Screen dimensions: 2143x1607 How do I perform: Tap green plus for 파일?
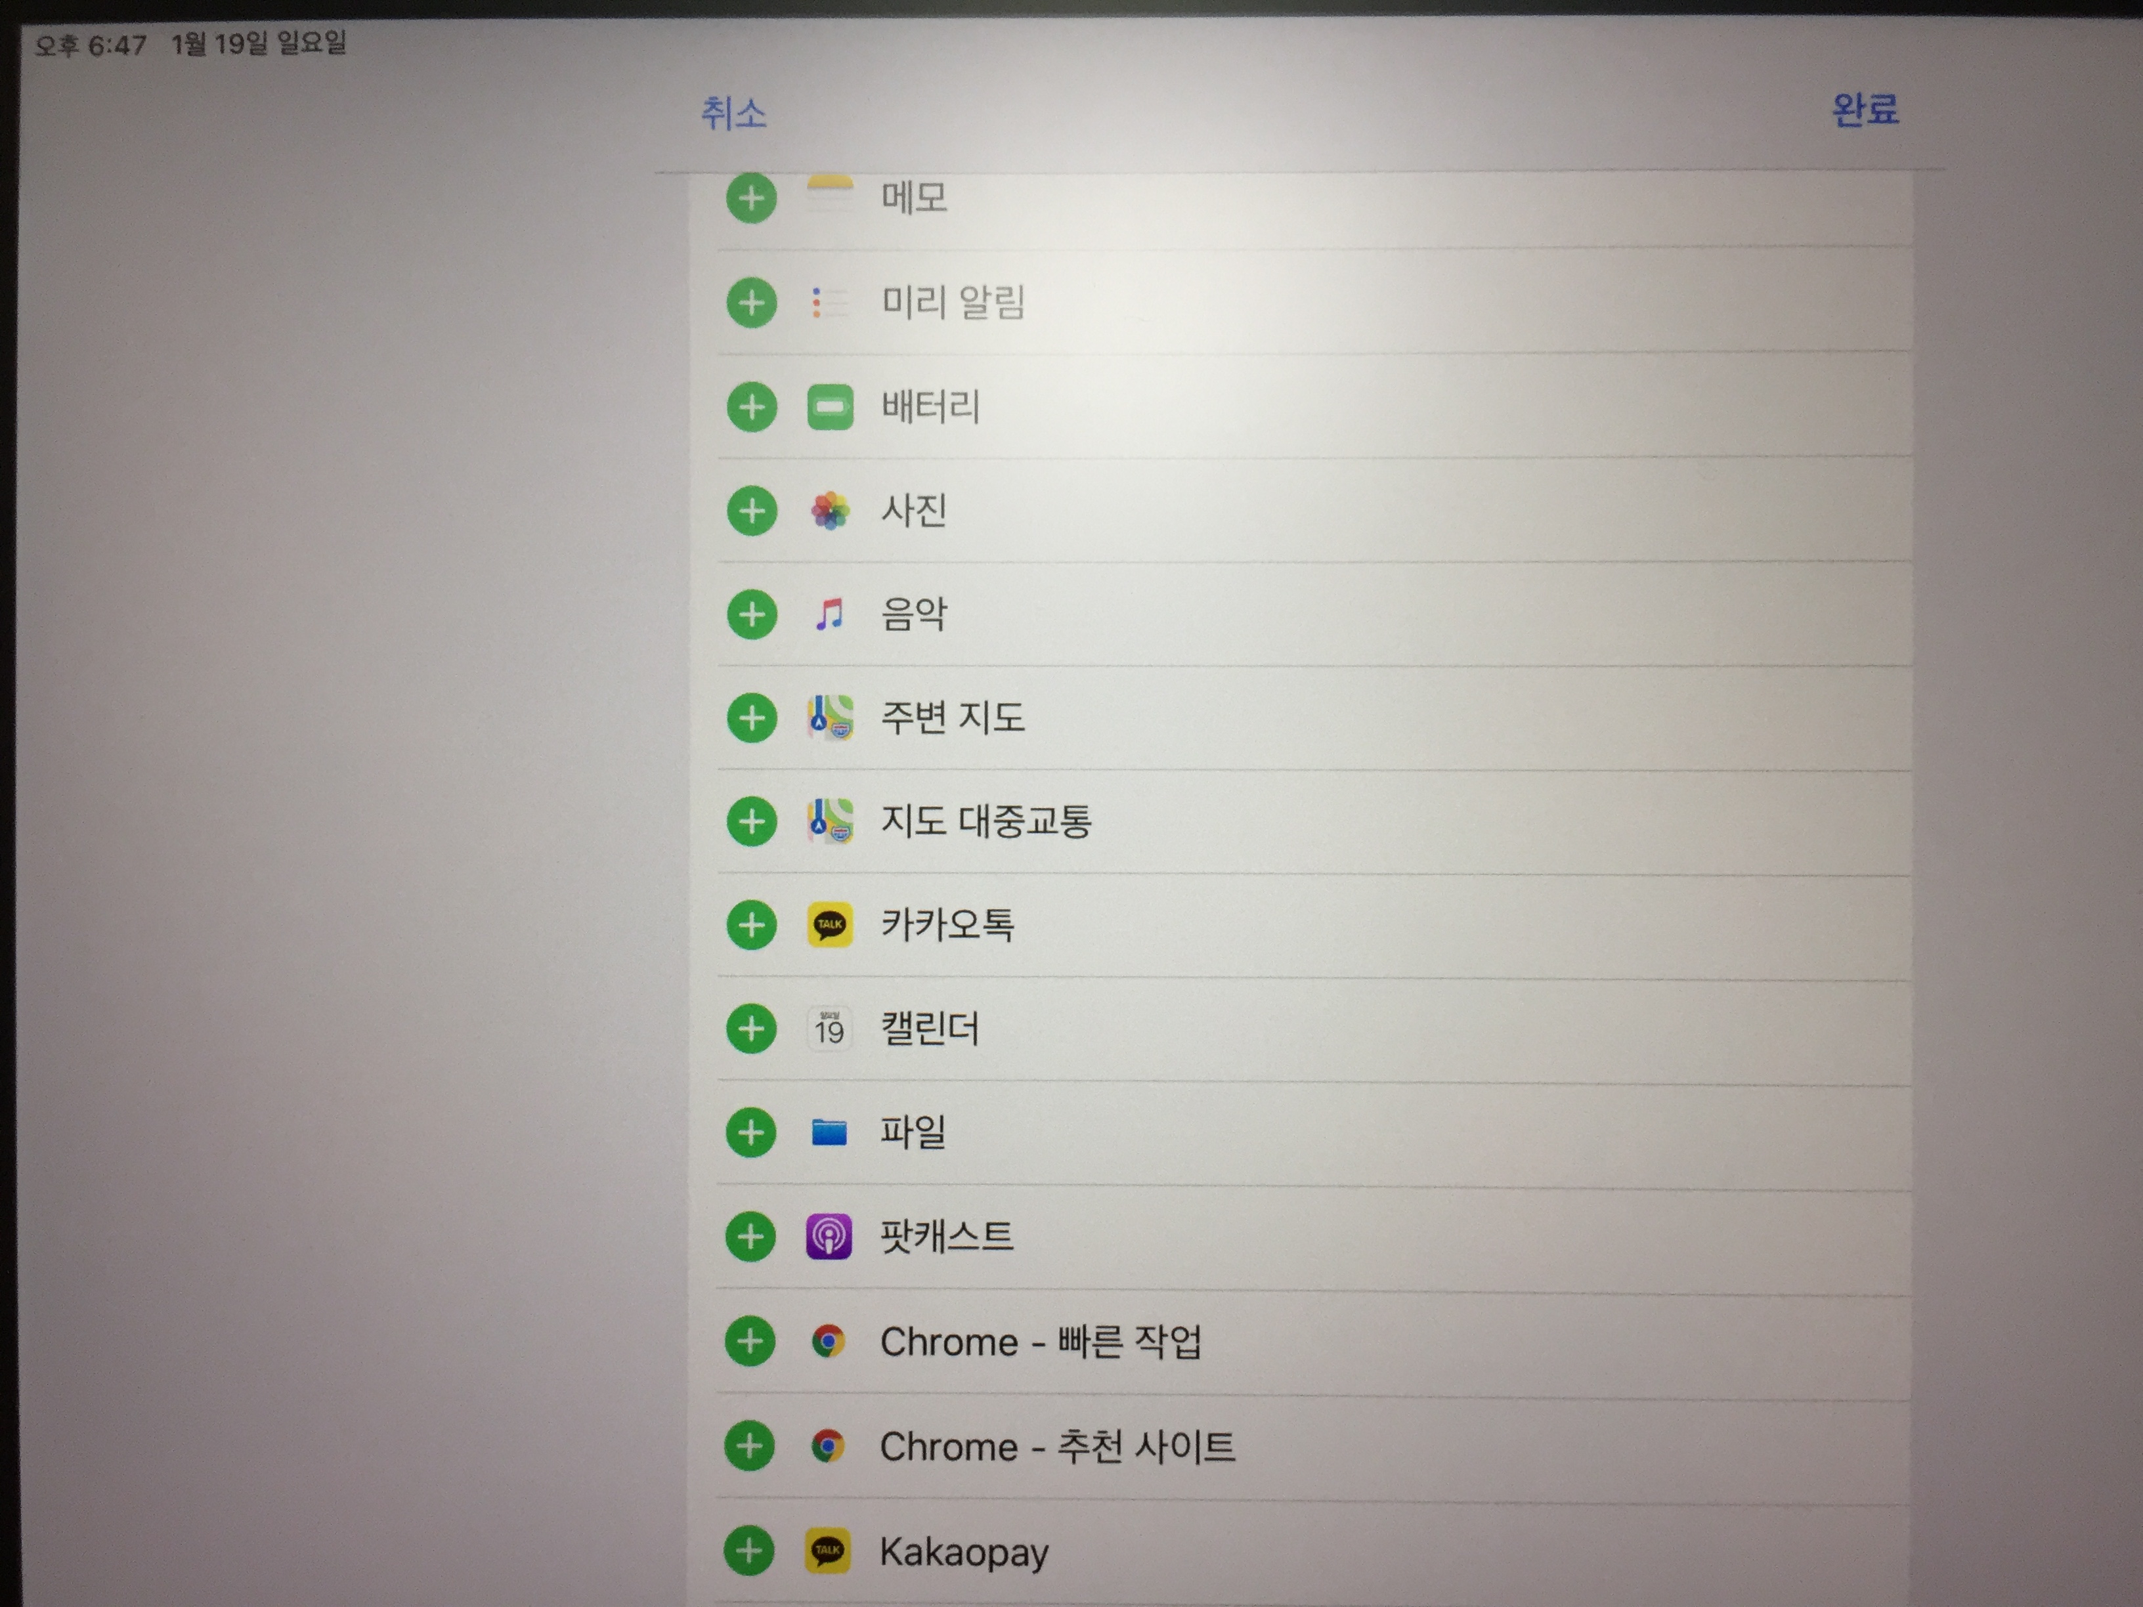(x=751, y=1132)
